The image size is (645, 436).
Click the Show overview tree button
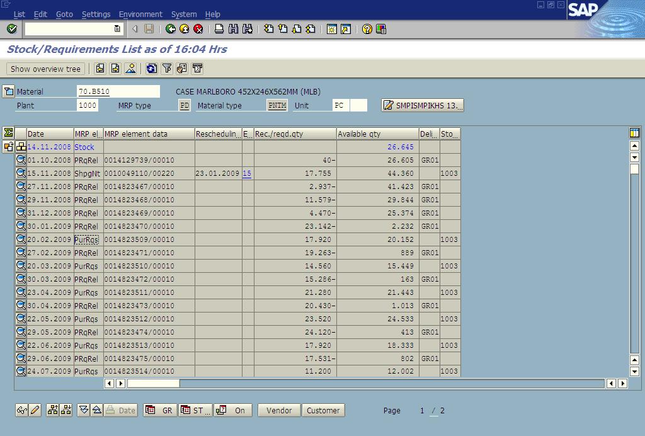tap(45, 69)
